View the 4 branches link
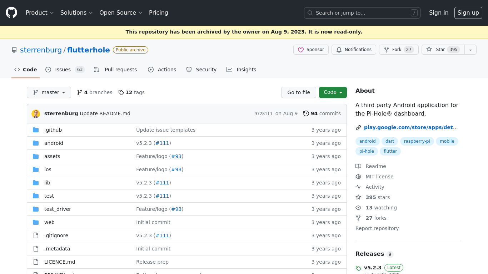488x274 pixels. pos(95,92)
